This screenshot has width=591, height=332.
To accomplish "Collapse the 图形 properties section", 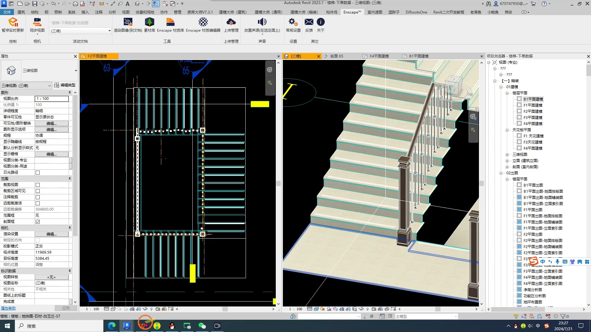I will tap(70, 93).
